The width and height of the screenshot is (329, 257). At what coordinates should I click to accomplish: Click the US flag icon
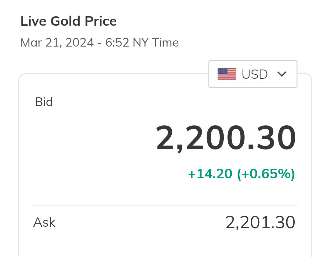coord(226,74)
